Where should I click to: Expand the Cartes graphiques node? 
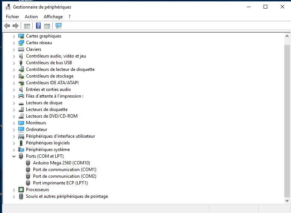click(x=14, y=36)
